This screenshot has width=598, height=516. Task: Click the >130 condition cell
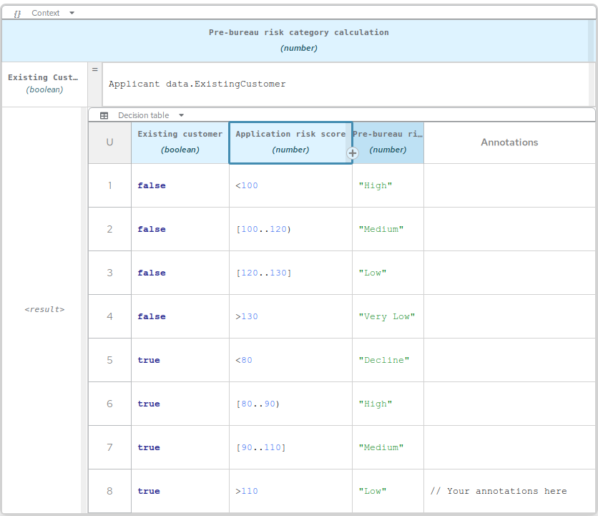click(x=290, y=316)
